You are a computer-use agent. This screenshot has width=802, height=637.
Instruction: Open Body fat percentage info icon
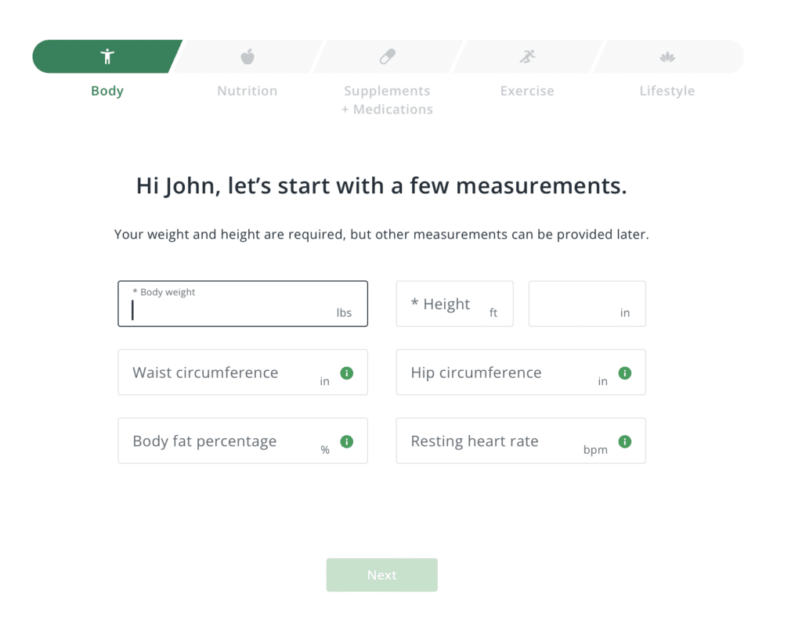pos(347,441)
